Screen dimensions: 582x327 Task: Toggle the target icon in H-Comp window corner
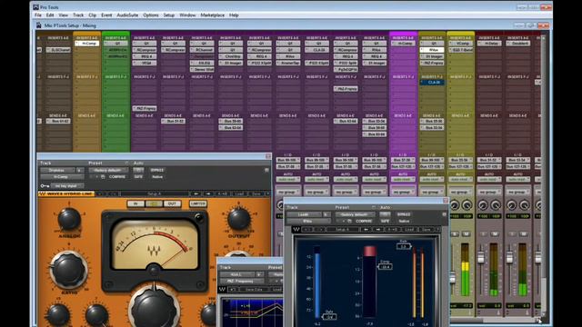tap(266, 170)
